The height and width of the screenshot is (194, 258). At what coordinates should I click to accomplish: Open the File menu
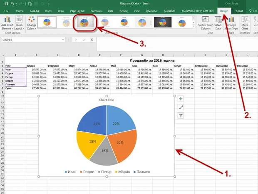click(x=6, y=11)
